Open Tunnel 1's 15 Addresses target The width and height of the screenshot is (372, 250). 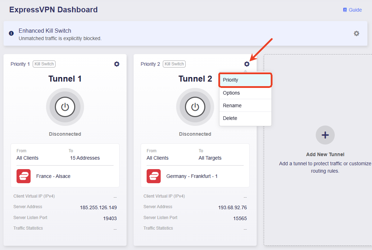(85, 158)
